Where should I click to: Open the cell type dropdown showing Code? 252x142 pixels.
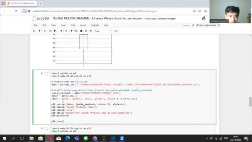(x=103, y=31)
